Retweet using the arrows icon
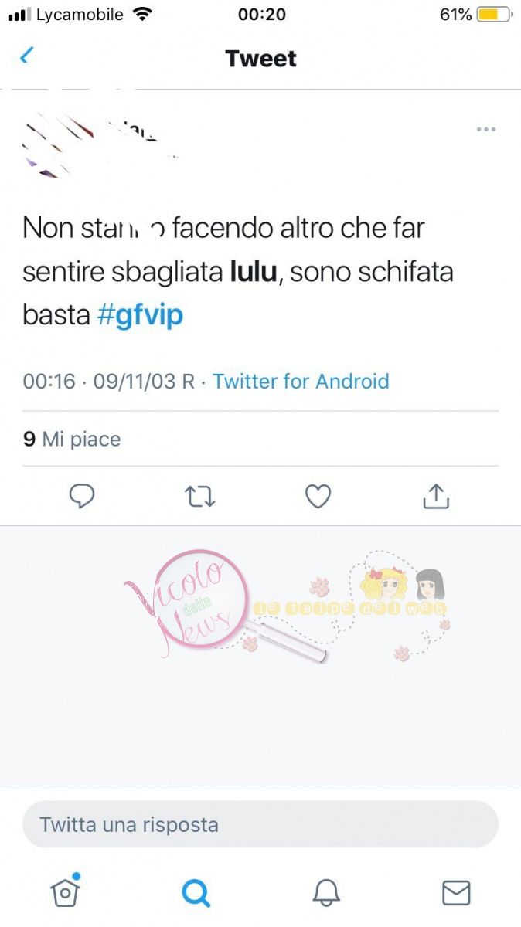Viewport: 521px width, 927px height. (200, 497)
